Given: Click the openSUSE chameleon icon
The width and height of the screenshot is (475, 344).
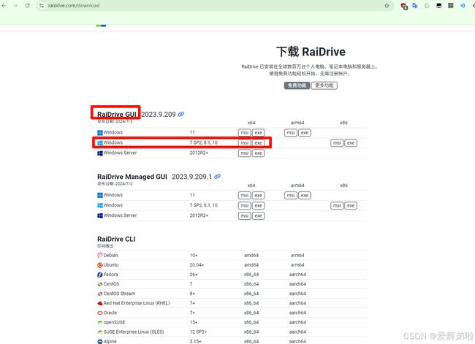Looking at the screenshot, I should coord(100,323).
